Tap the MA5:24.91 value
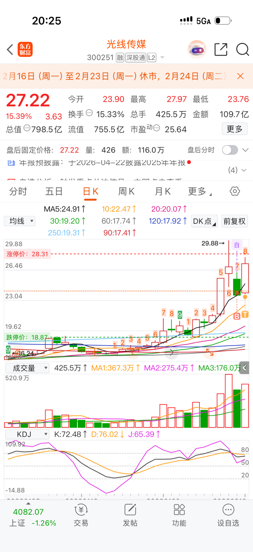The width and height of the screenshot is (253, 552). point(65,209)
